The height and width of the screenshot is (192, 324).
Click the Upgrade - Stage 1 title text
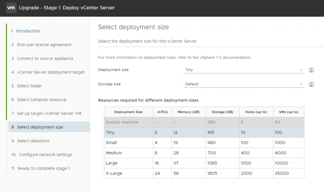pyautogui.click(x=67, y=8)
